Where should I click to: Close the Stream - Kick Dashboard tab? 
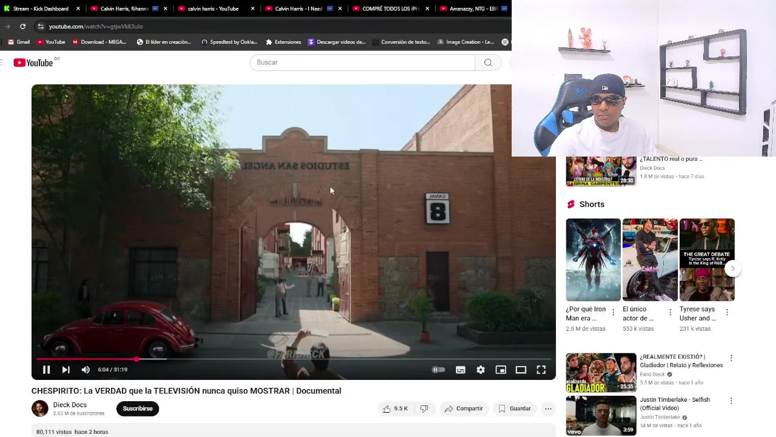click(78, 8)
